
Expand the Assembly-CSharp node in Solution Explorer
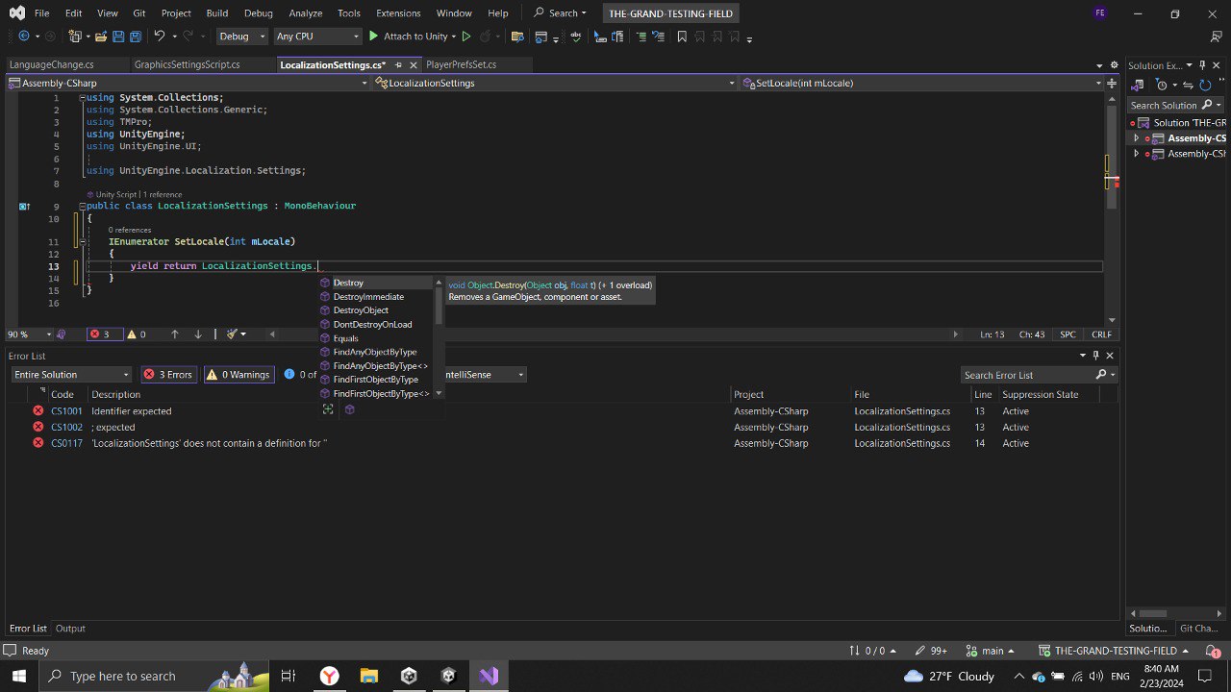click(1136, 137)
